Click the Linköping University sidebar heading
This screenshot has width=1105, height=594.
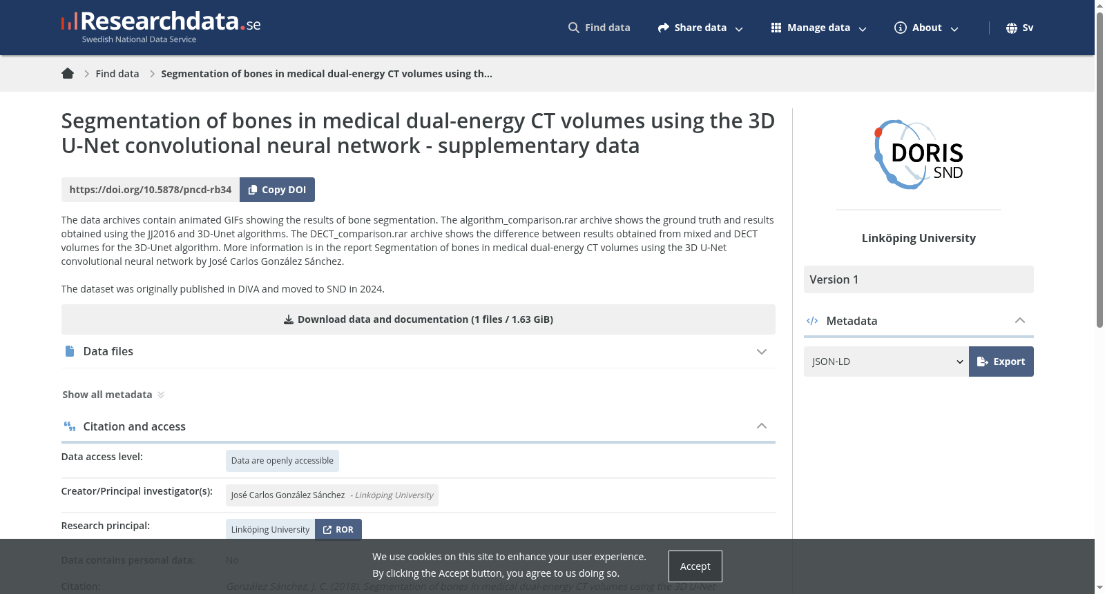click(919, 238)
